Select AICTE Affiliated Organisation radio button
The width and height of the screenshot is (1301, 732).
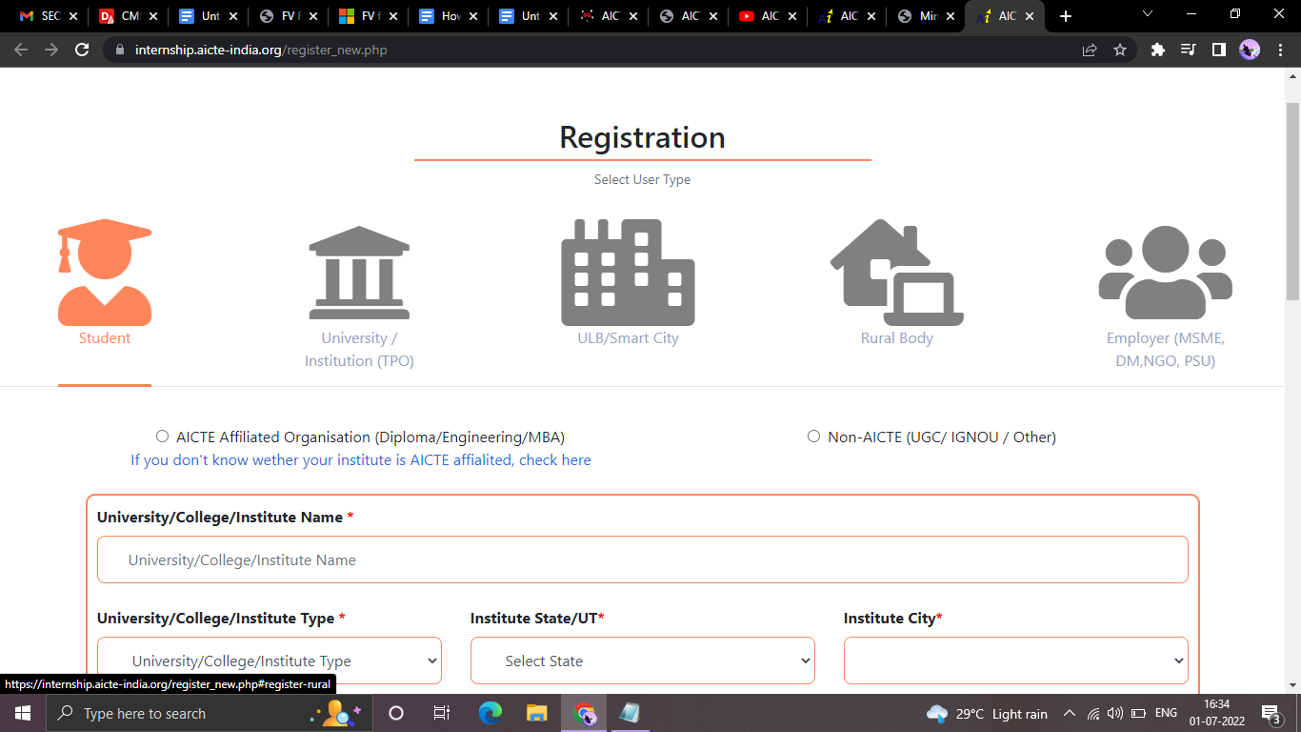click(x=162, y=437)
